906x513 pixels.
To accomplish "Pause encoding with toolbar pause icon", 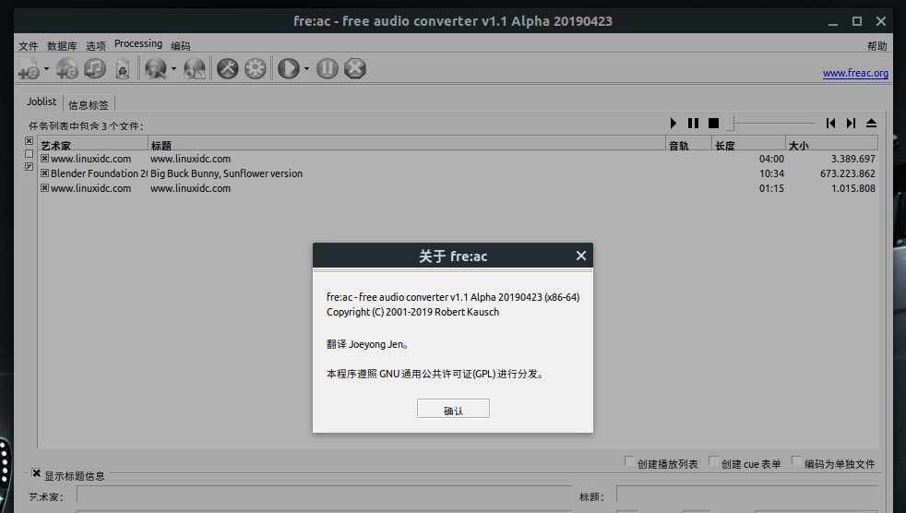I will point(327,69).
